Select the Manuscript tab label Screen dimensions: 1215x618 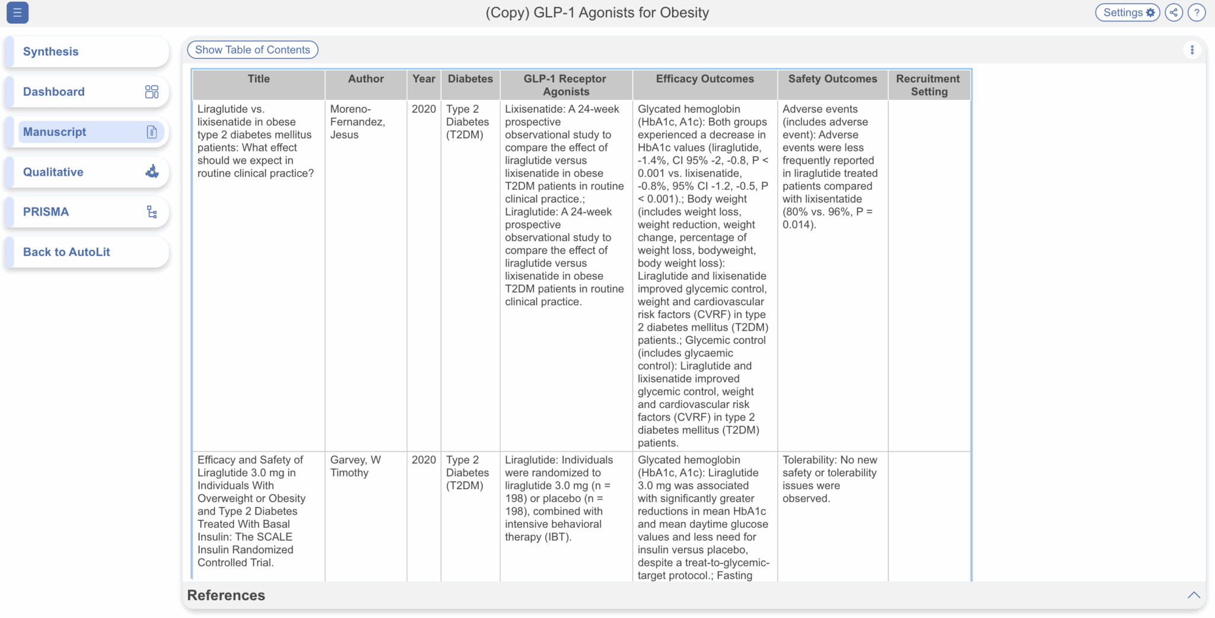[55, 132]
